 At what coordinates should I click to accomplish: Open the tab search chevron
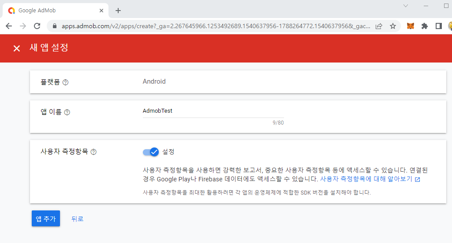[406, 6]
